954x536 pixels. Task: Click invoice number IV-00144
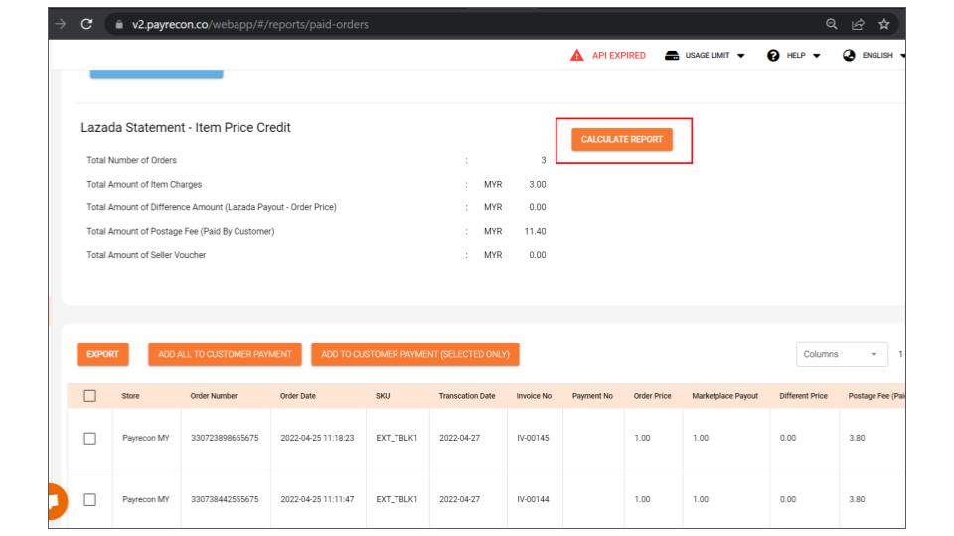pyautogui.click(x=533, y=499)
